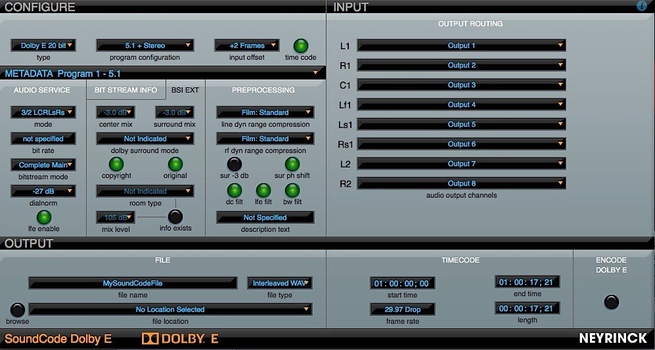Open the No Location Selected file location dropdown
Image resolution: width=655 pixels, height=350 pixels.
pyautogui.click(x=170, y=309)
